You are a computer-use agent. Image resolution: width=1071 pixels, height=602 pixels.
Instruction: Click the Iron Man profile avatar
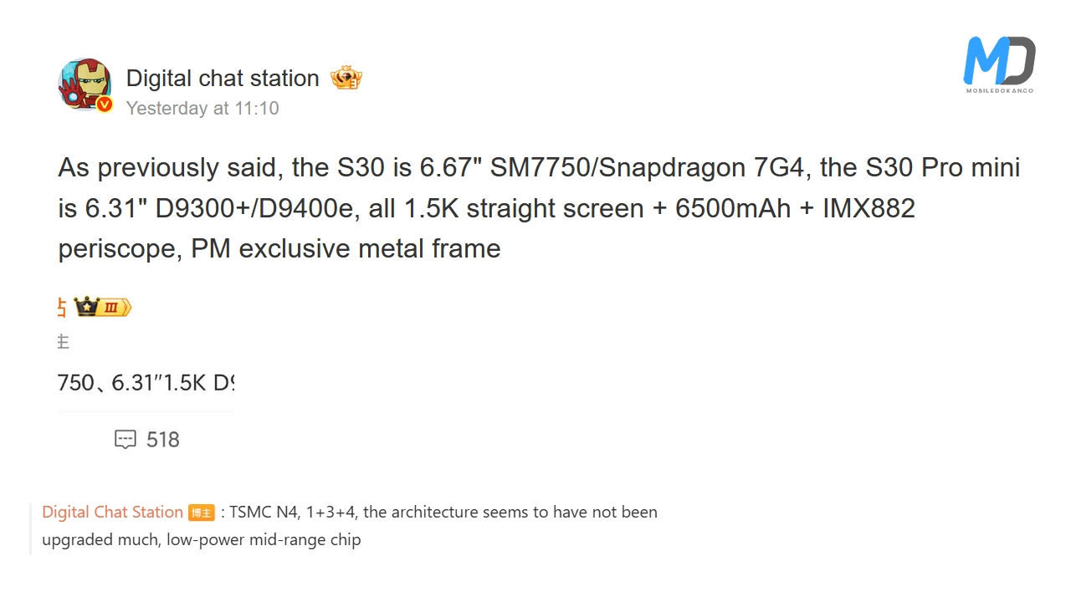coord(84,84)
